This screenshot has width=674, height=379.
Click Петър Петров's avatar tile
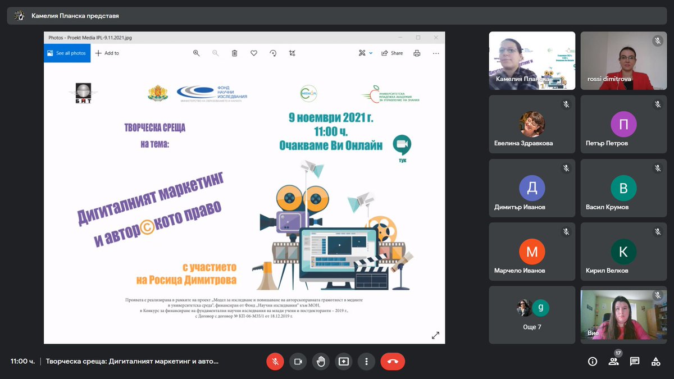[x=623, y=124]
